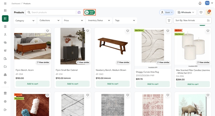Open the dashboard grid icon in sidebar
This screenshot has width=215, height=116.
coord(5,11)
